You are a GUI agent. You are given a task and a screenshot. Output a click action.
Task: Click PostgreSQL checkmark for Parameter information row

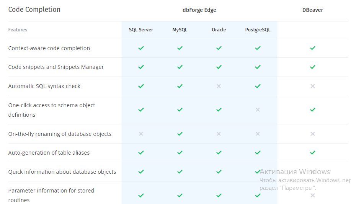258,196
